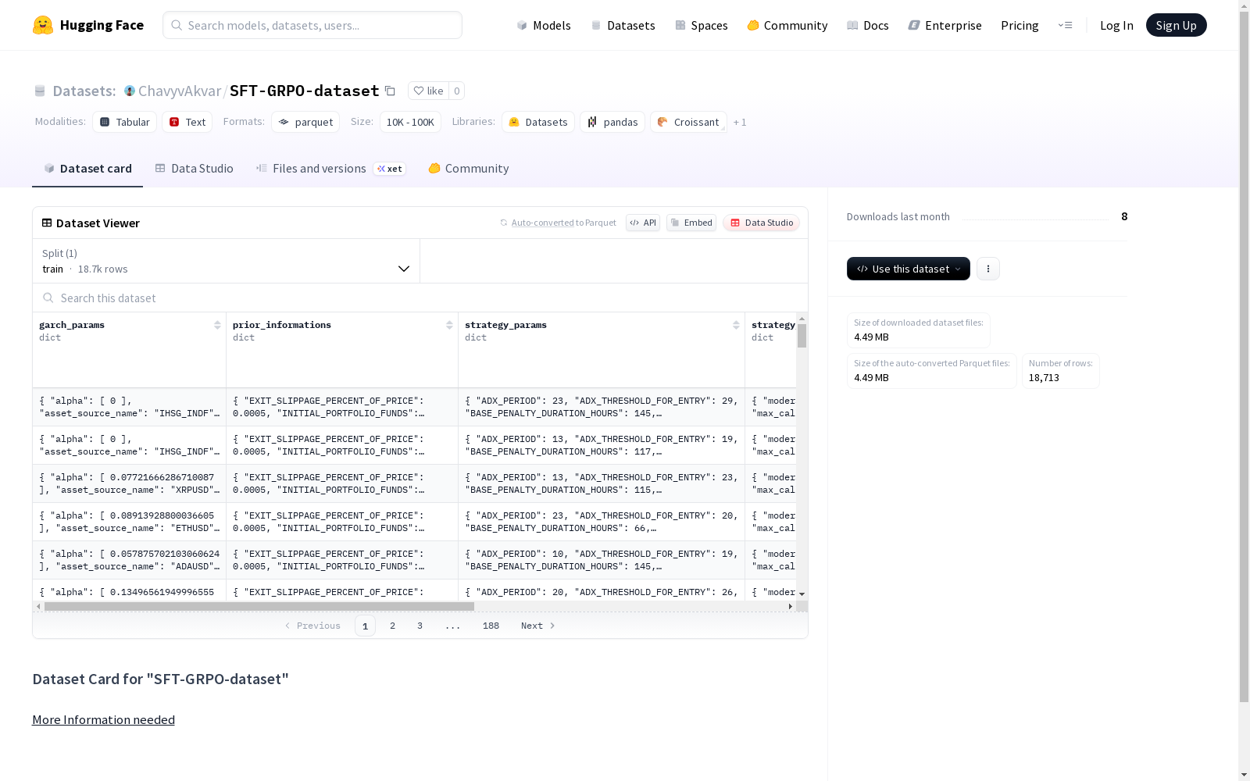This screenshot has width=1250, height=781.
Task: Click the Datasets stack icon beside the title
Action: (x=40, y=91)
